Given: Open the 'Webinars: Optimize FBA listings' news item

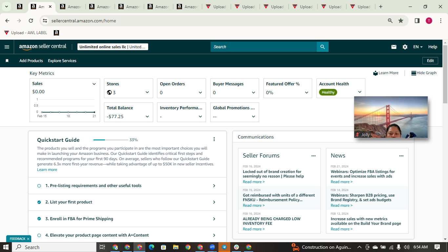Looking at the screenshot, I should pos(363,174).
